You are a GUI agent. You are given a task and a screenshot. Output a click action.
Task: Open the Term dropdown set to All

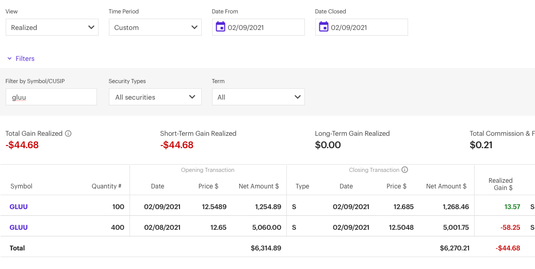point(258,97)
